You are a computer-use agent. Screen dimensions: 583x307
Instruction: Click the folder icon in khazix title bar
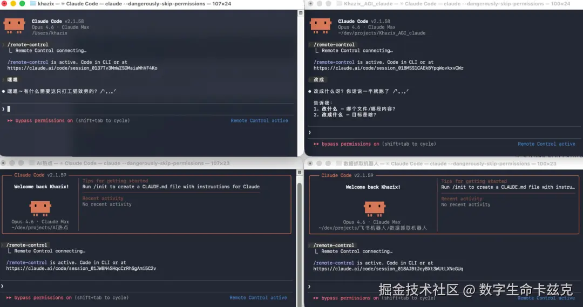[x=33, y=3]
